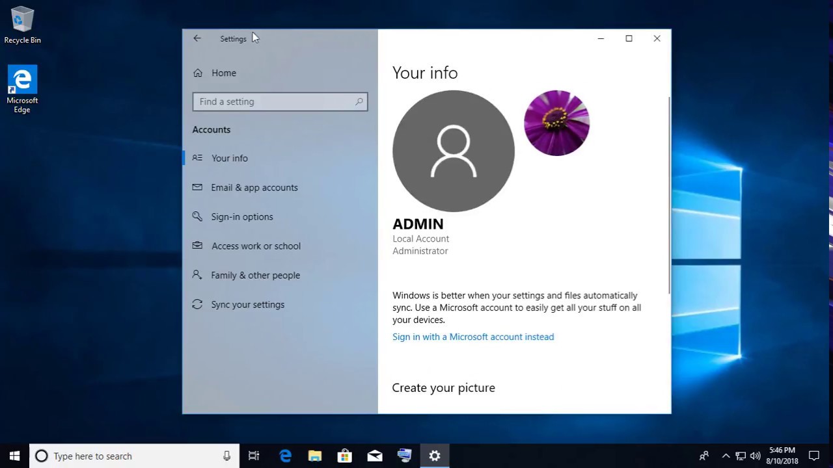The height and width of the screenshot is (468, 833).
Task: Click the search magnifier in Find a setting
Action: 359,101
